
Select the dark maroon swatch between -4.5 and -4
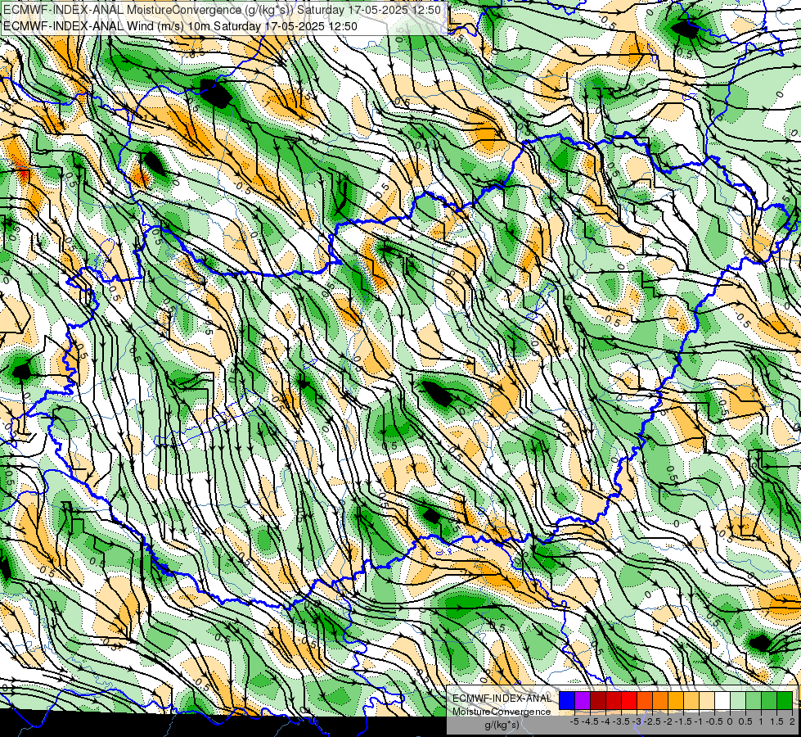tap(598, 701)
